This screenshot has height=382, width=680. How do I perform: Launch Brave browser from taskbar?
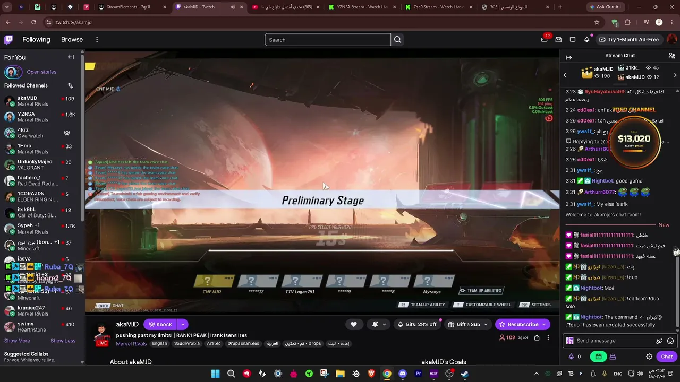371,374
